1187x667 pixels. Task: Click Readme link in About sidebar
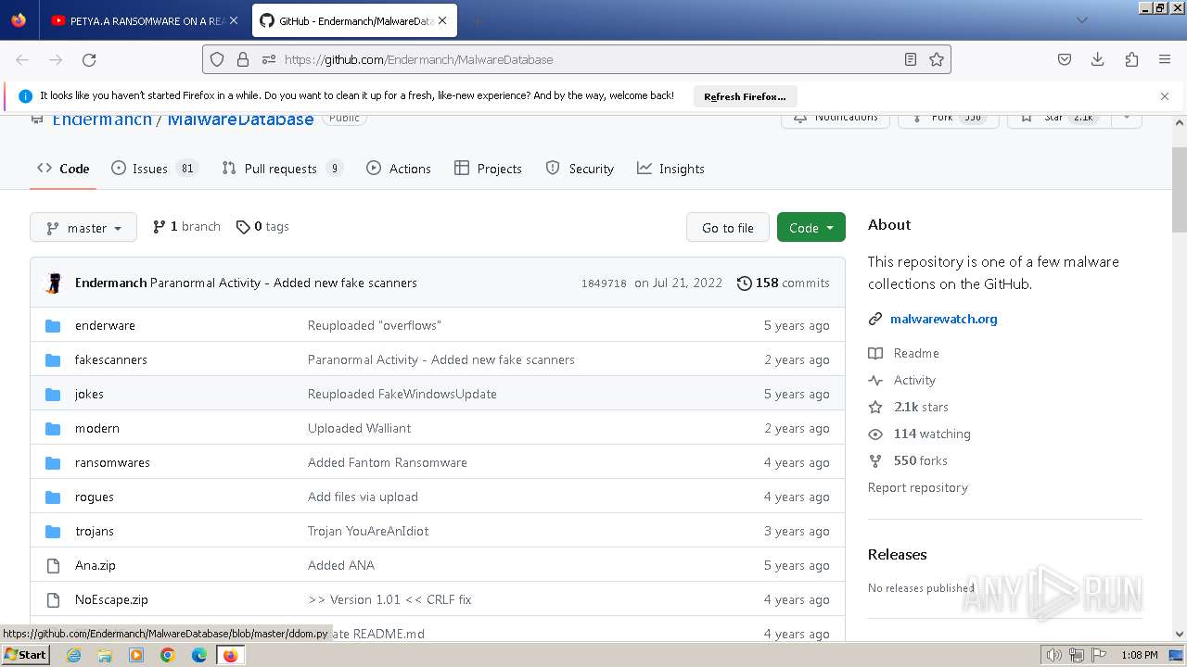tap(904, 353)
